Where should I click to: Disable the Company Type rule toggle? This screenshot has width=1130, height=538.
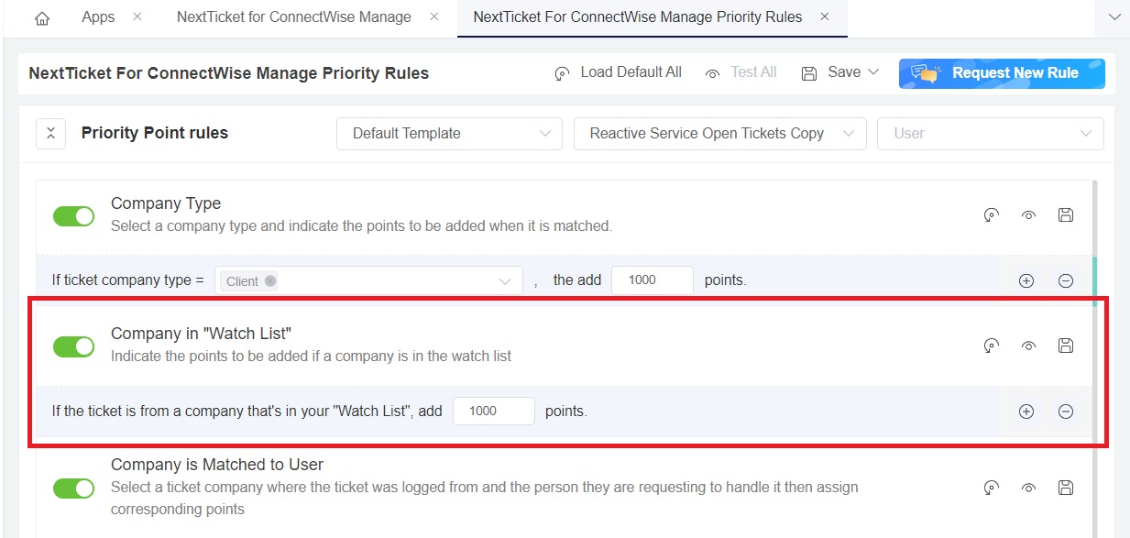pyautogui.click(x=73, y=215)
